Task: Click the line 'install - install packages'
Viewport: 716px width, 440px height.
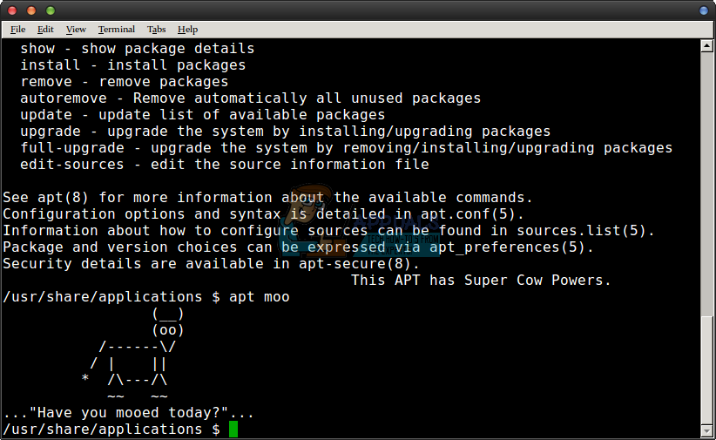Action: [133, 64]
